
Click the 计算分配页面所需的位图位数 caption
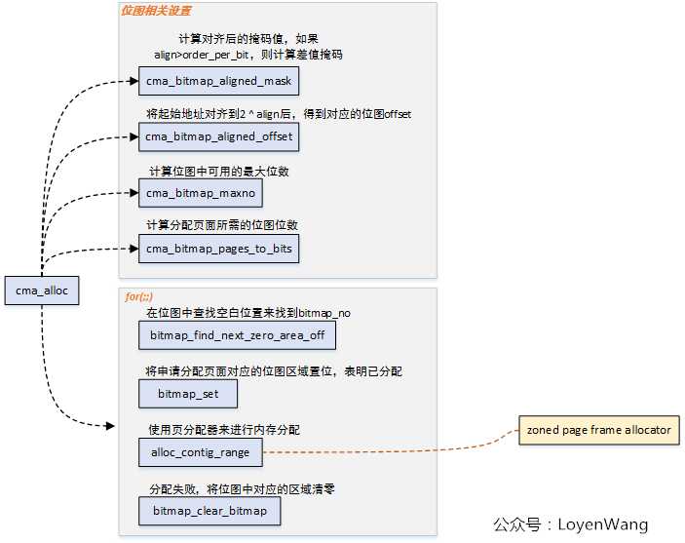coord(222,225)
